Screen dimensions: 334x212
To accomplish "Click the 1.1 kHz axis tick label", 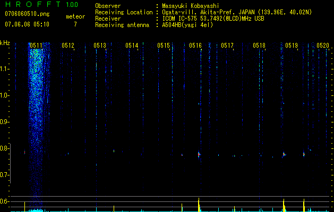I will pos(5,69).
